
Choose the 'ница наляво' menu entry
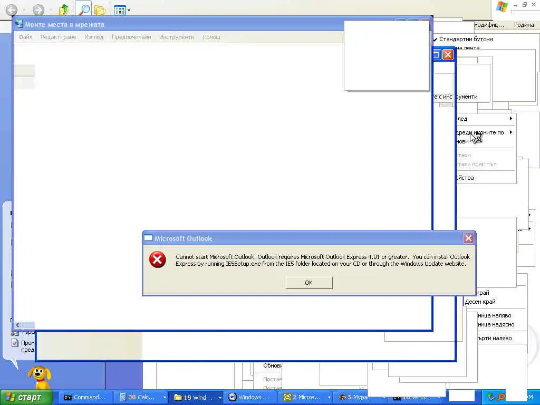(495, 315)
